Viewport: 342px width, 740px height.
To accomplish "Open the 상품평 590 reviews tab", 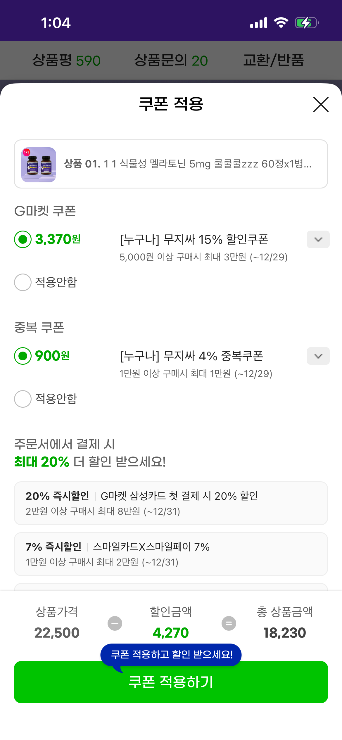I will click(x=66, y=60).
